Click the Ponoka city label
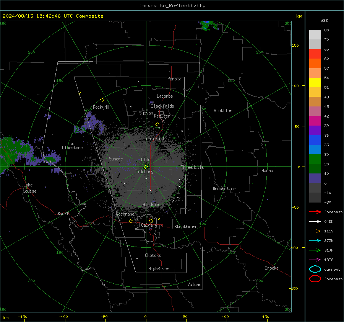Image resolution: width=344 pixels, height=322 pixels. pos(174,79)
